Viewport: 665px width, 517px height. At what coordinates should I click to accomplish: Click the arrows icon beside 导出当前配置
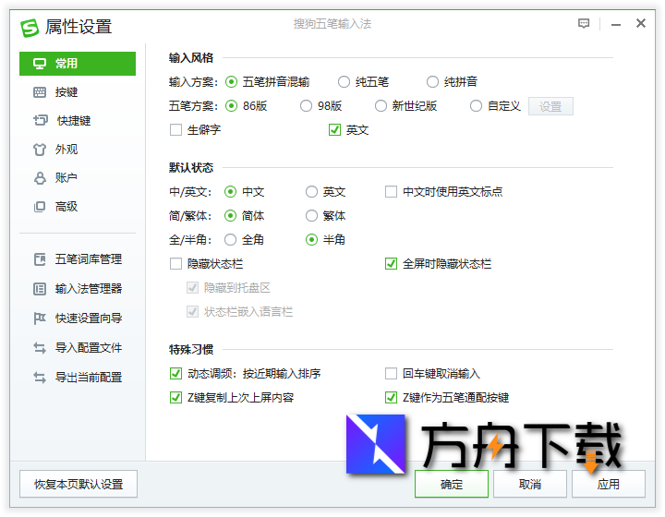tap(40, 378)
